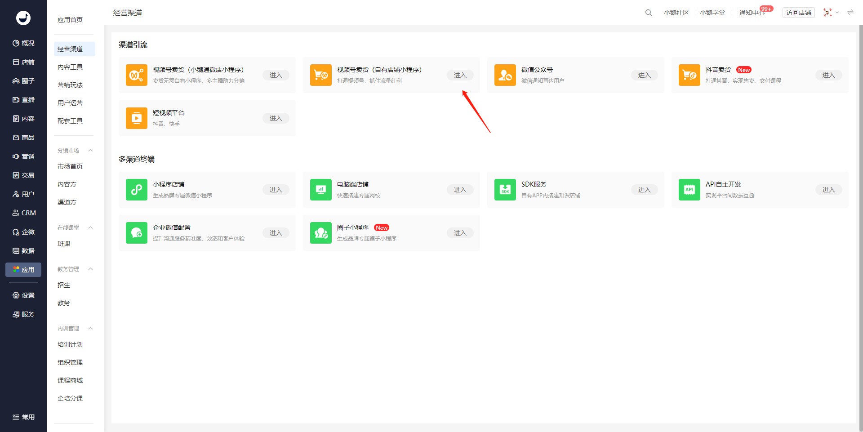This screenshot has width=863, height=432.
Task: Collapse the 分销市场 sidebar section
Action: [x=90, y=150]
